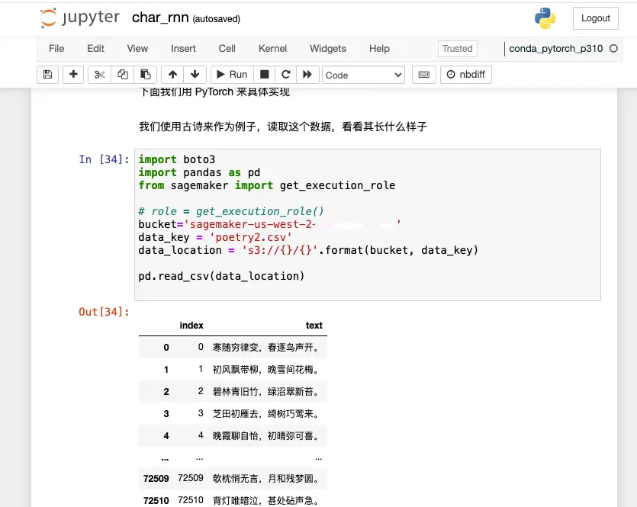Viewport: 637px width, 507px height.
Task: Restart the kernel
Action: pyautogui.click(x=286, y=75)
